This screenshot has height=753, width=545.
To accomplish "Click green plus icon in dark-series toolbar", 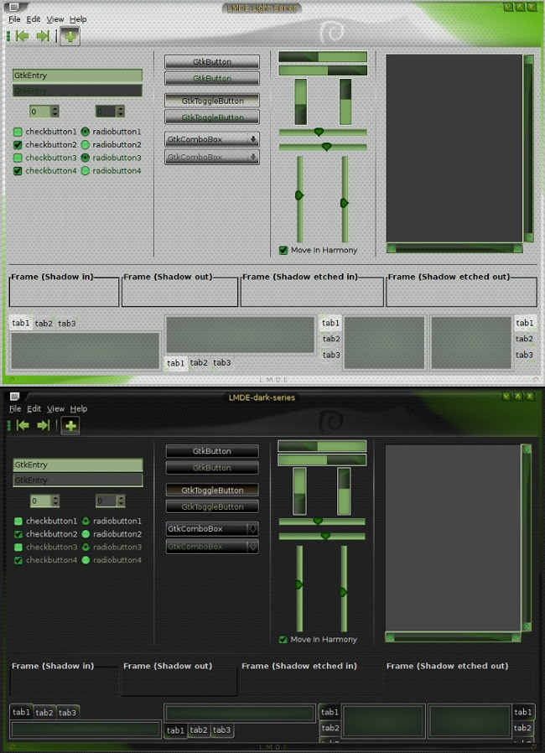I will pyautogui.click(x=70, y=425).
